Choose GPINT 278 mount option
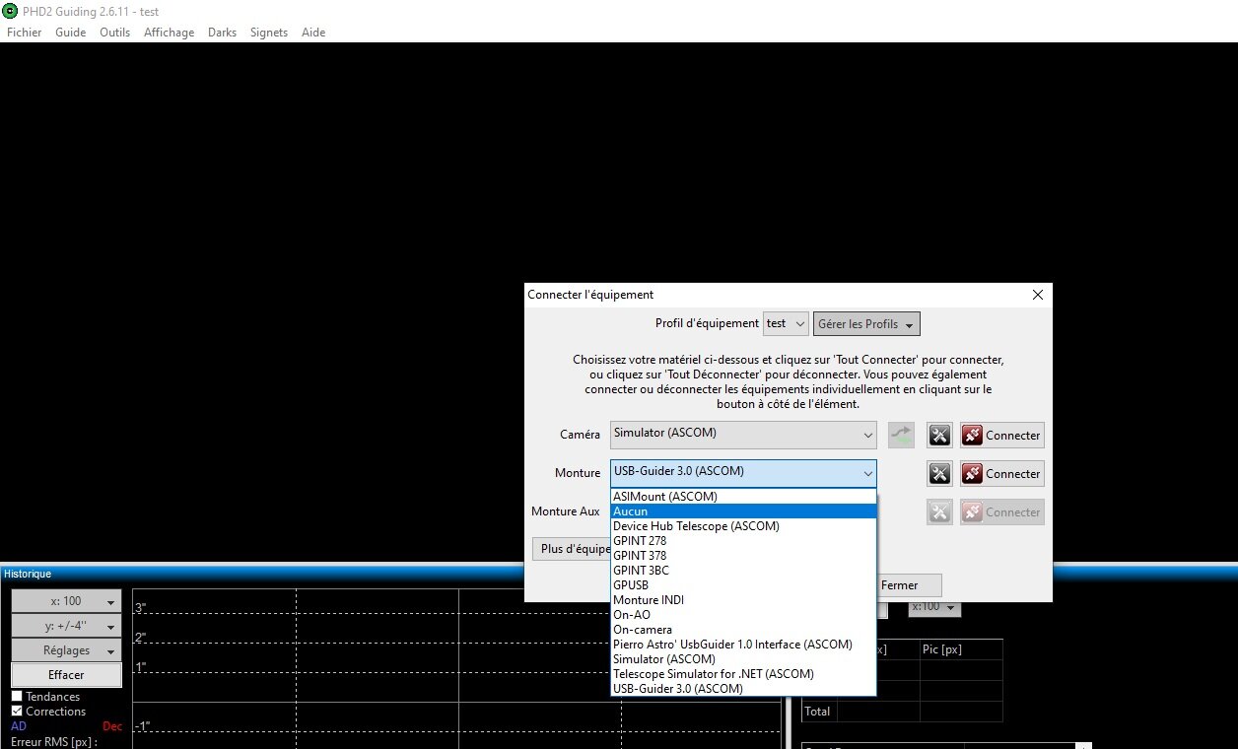The height and width of the screenshot is (749, 1238). click(743, 541)
